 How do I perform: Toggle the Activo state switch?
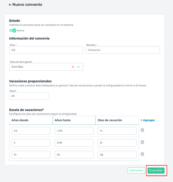[x=13, y=31]
